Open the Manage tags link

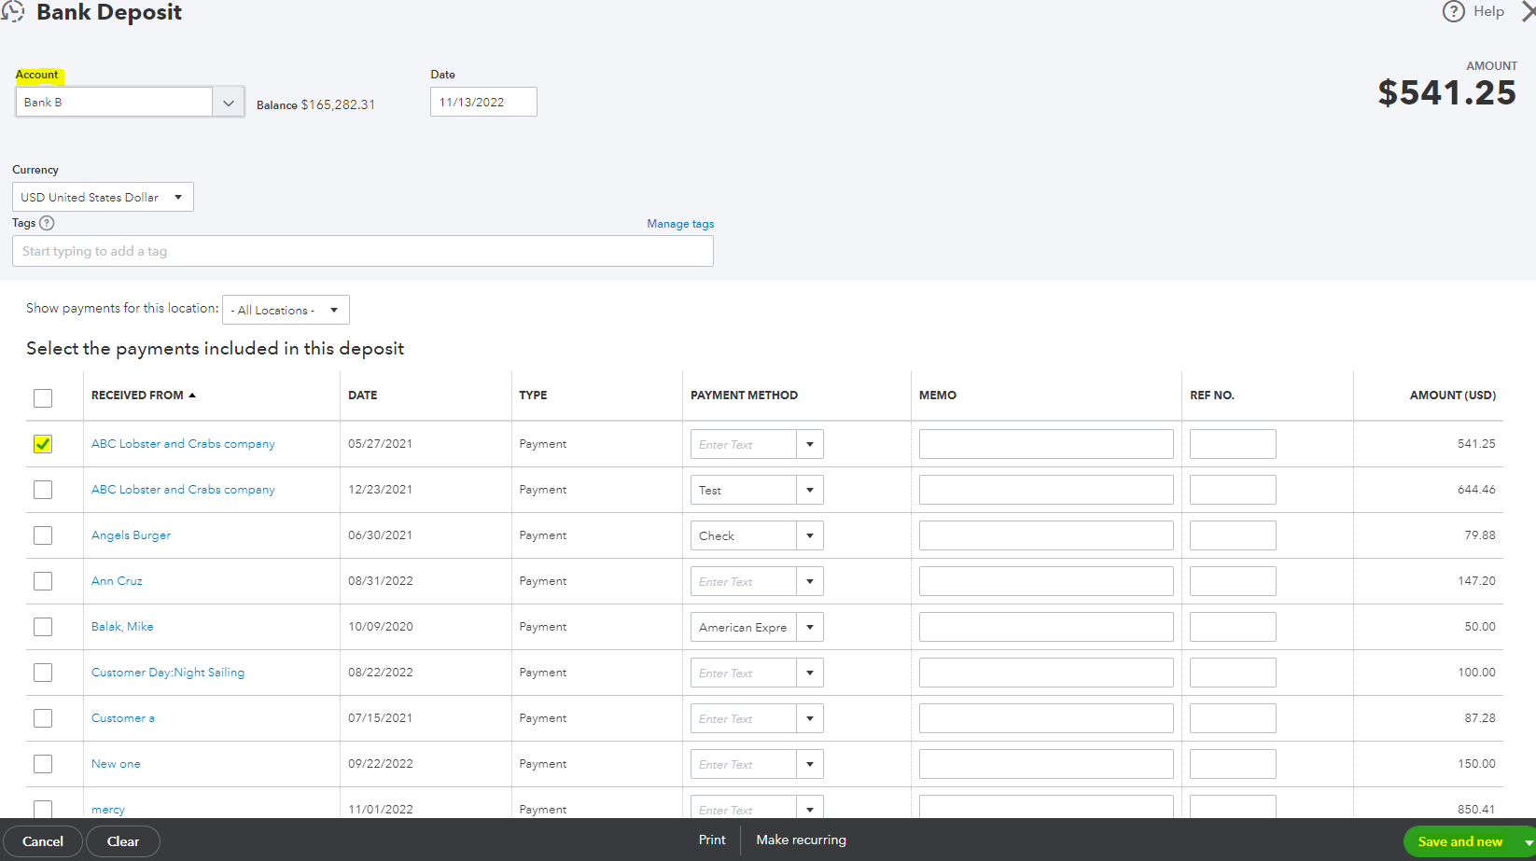[x=680, y=224]
